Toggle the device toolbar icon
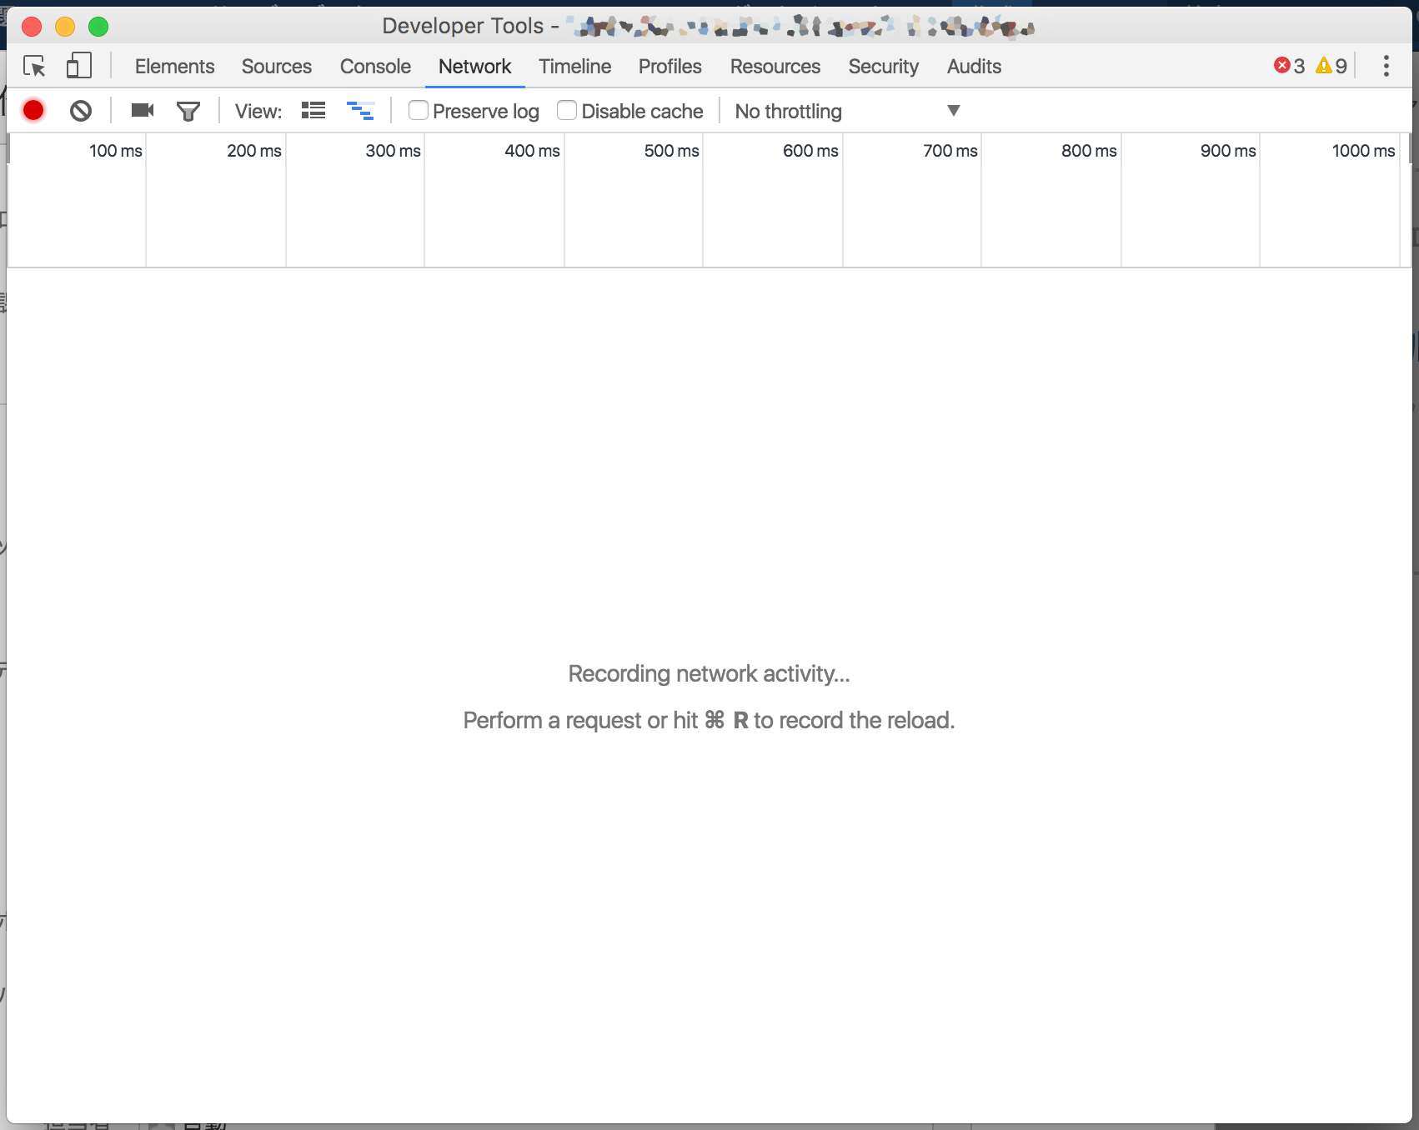Image resolution: width=1419 pixels, height=1130 pixels. (x=79, y=66)
